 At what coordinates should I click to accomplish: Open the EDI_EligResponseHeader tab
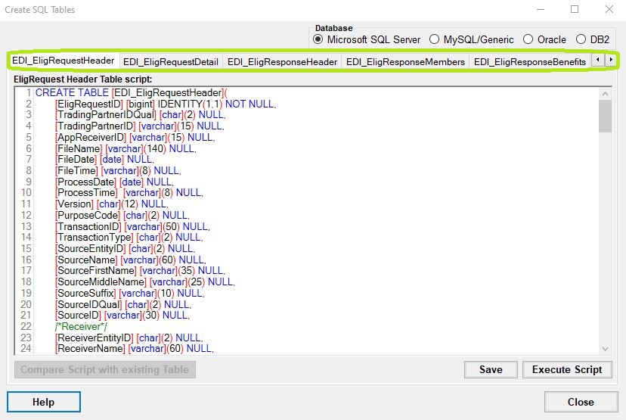coord(282,62)
